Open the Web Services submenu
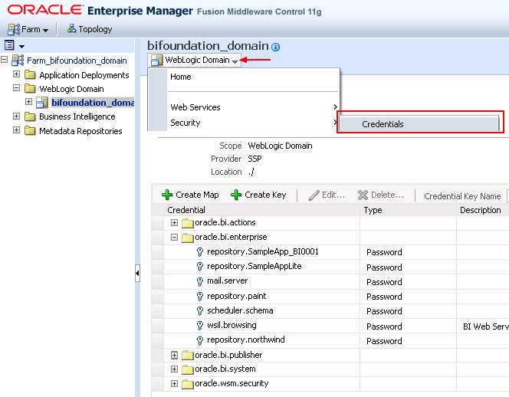Viewport: 509px width, 397px height. (195, 107)
